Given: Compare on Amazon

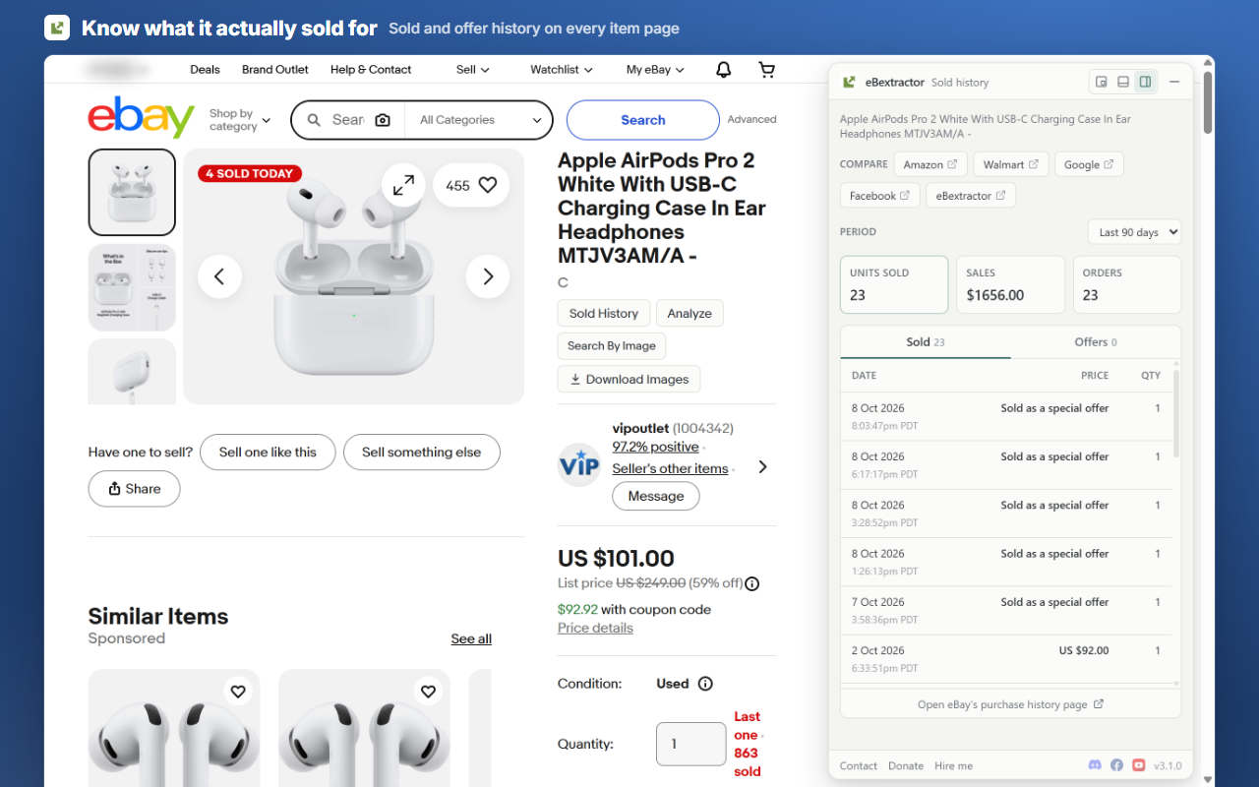Looking at the screenshot, I should pos(930,164).
